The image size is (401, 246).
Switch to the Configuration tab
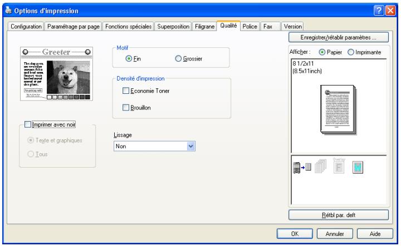[26, 27]
